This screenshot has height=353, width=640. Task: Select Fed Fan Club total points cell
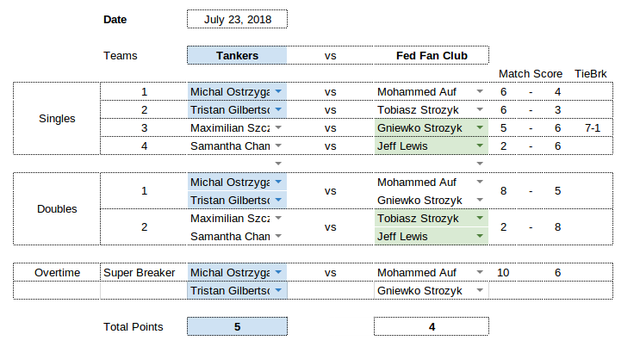(x=432, y=326)
